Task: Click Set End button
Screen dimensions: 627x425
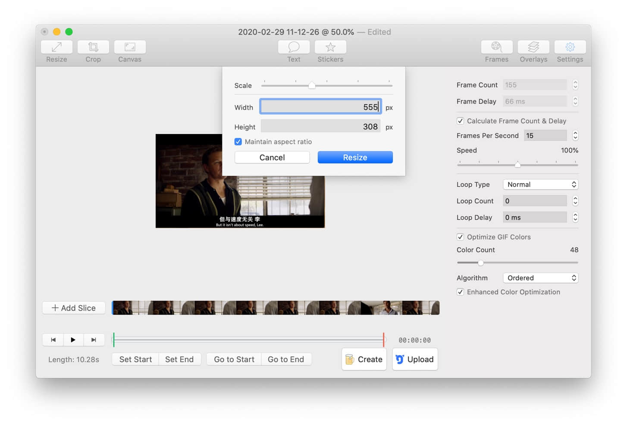Action: click(179, 359)
